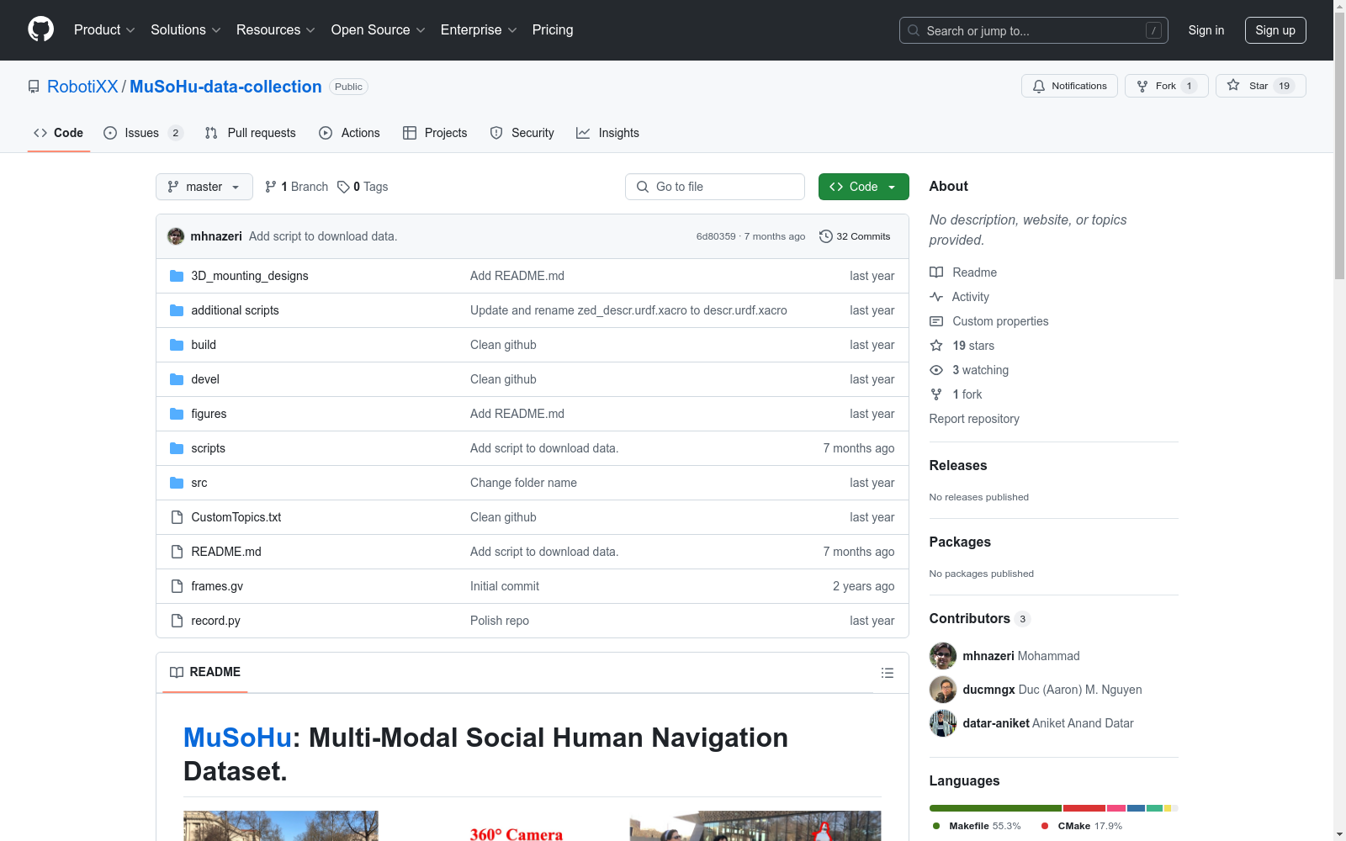Fork the repository

point(1166,86)
